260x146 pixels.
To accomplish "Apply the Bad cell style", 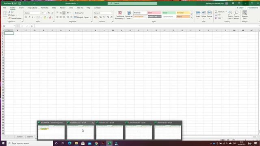I will (154, 13).
